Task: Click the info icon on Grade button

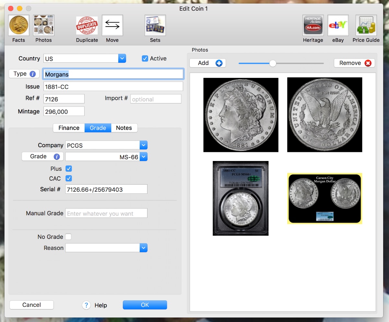Action: [x=57, y=156]
